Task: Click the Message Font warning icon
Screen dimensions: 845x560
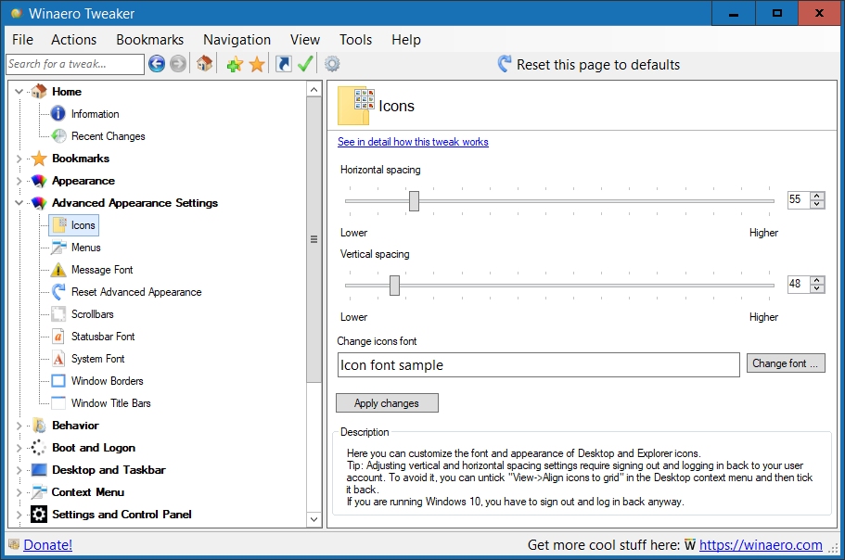Action: (x=58, y=270)
